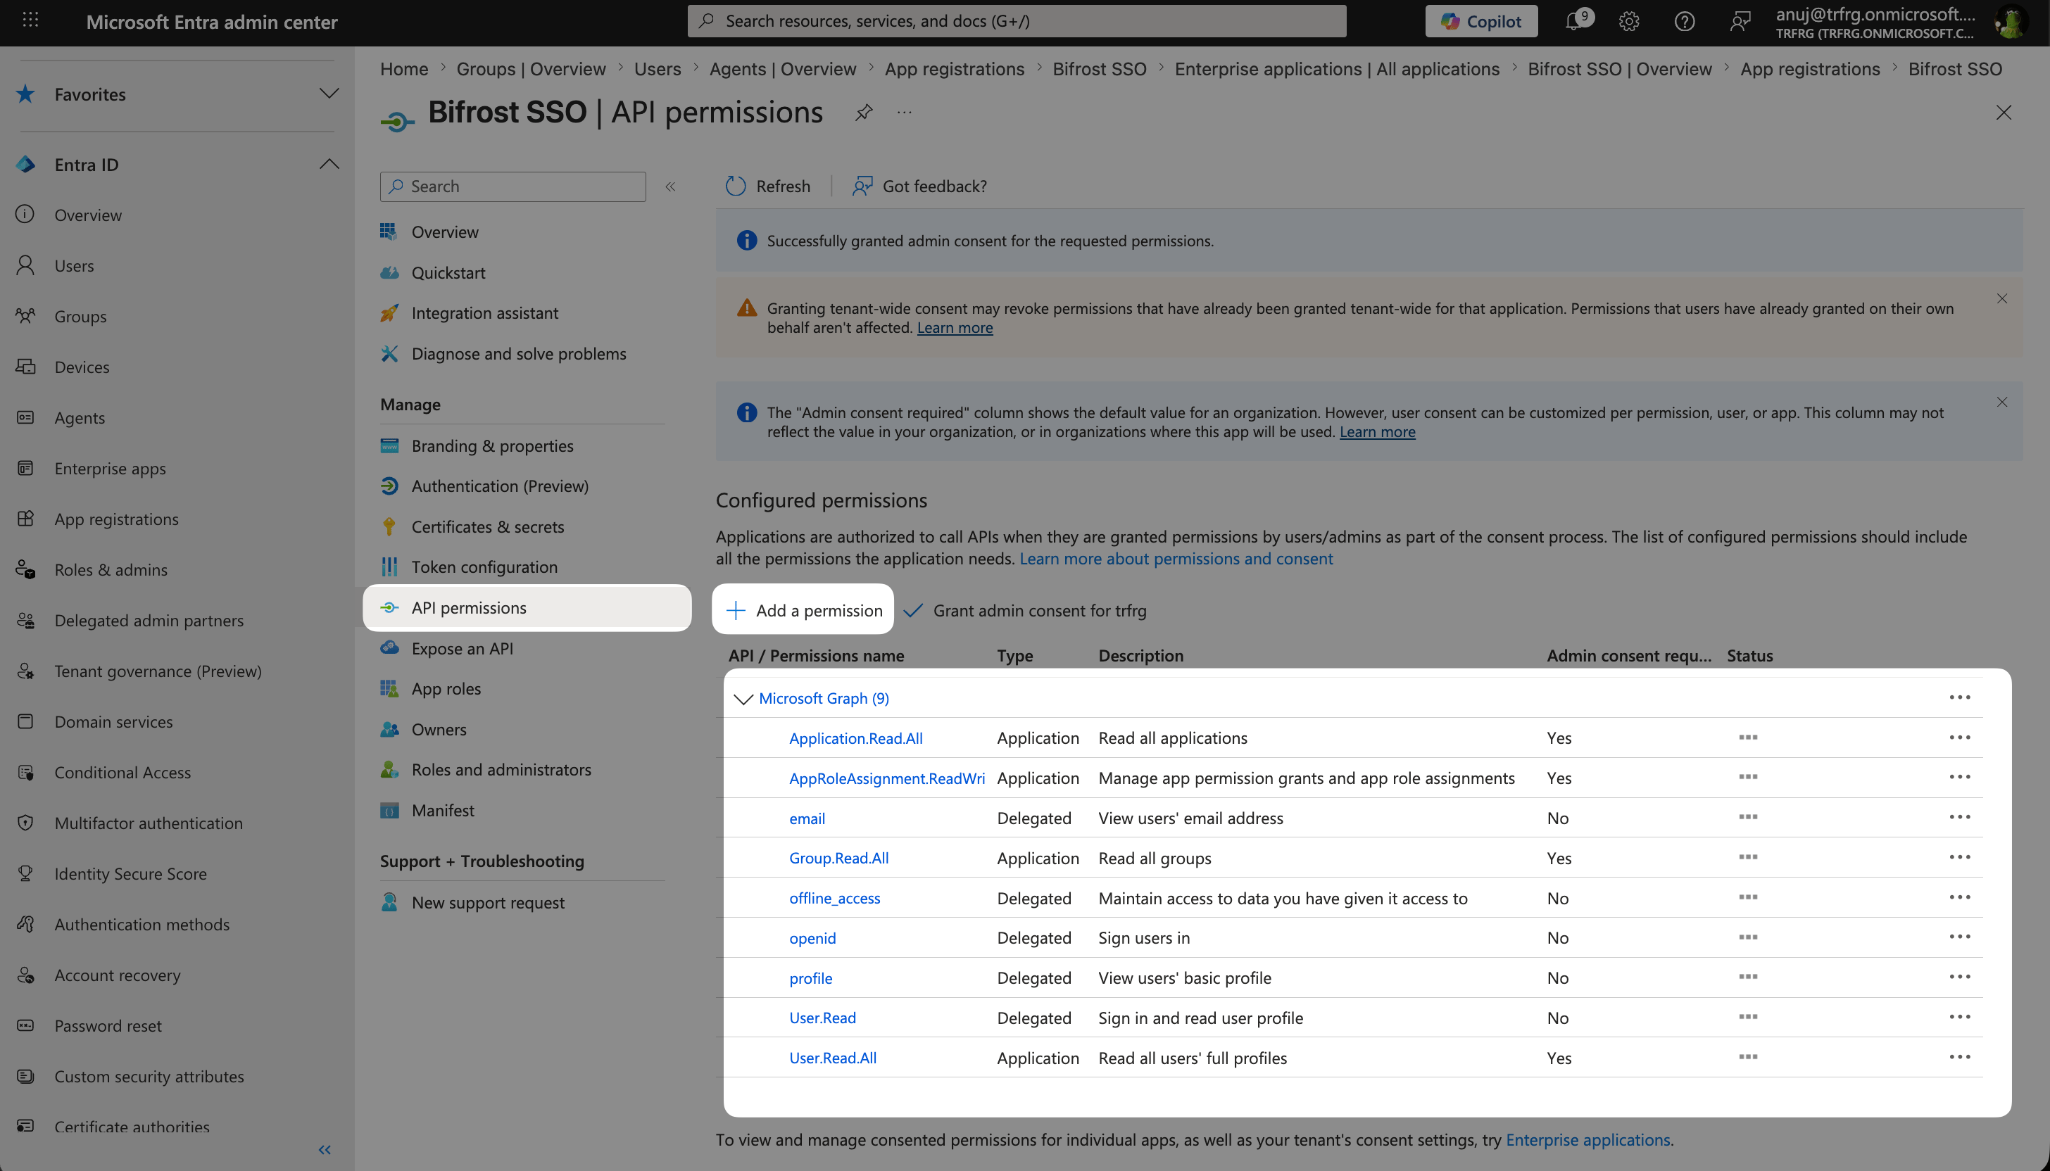Open the notifications bell icon
Image resolution: width=2050 pixels, height=1171 pixels.
tap(1576, 21)
